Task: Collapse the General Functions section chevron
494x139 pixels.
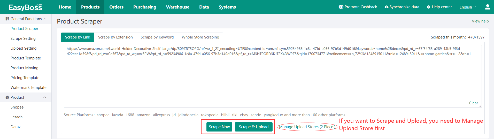Action: click(x=45, y=19)
